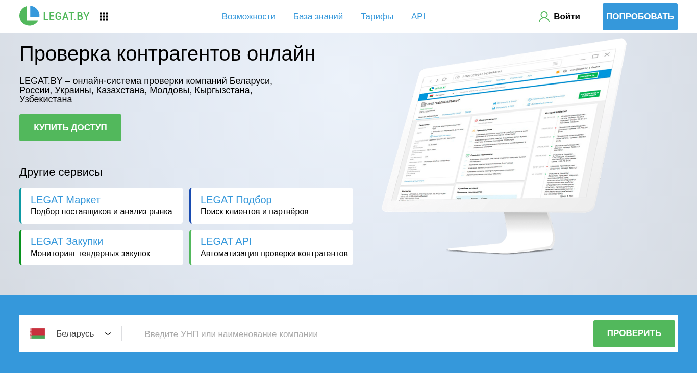The width and height of the screenshot is (697, 391).
Task: Click the Автоматизация проверки контрагентов text
Action: click(274, 254)
